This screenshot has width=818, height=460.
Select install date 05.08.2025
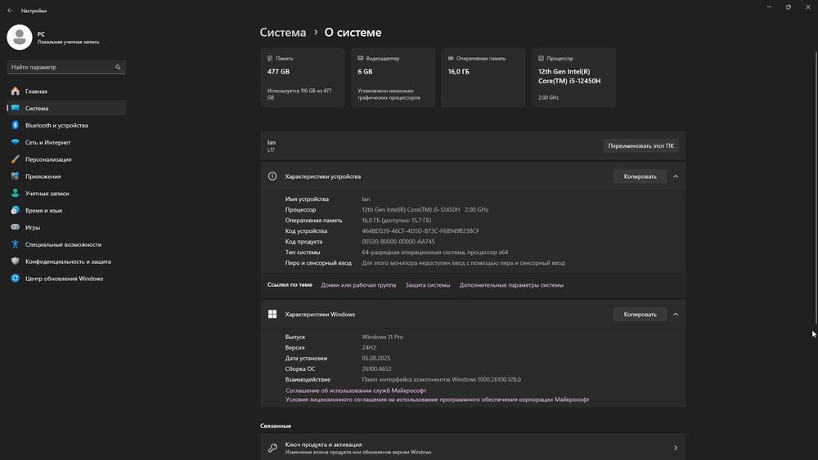376,359
